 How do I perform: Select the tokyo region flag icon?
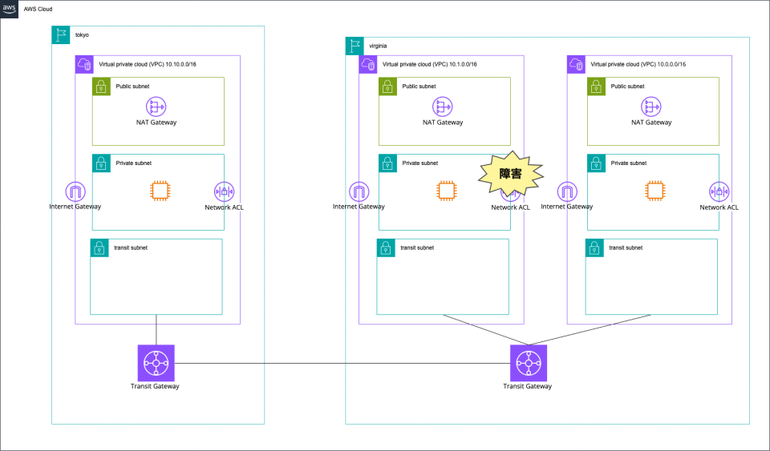[x=61, y=34]
